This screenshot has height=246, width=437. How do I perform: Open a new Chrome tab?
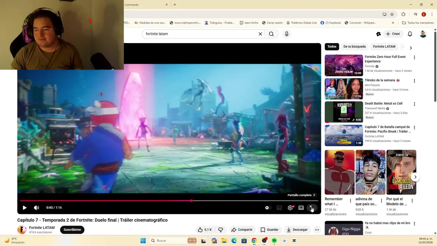[175, 4]
